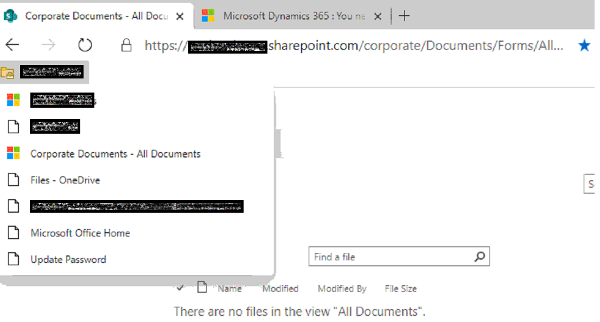This screenshot has height=322, width=600.
Task: Click the sharepoint.com address bar URL
Action: (x=354, y=46)
